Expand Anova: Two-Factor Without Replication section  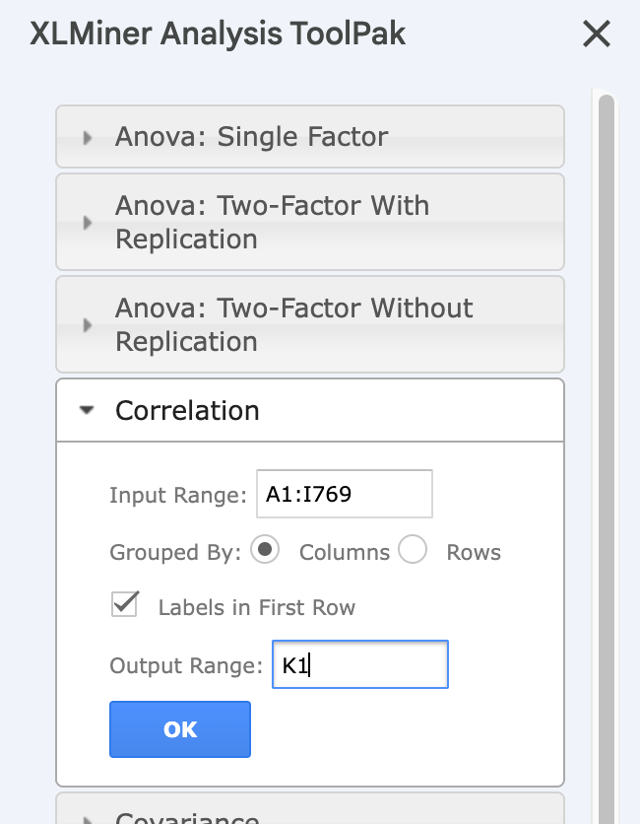pos(310,324)
